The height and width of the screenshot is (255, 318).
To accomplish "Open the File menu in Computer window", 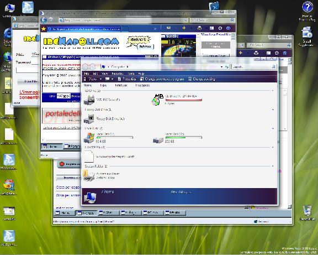I will pyautogui.click(x=86, y=74).
